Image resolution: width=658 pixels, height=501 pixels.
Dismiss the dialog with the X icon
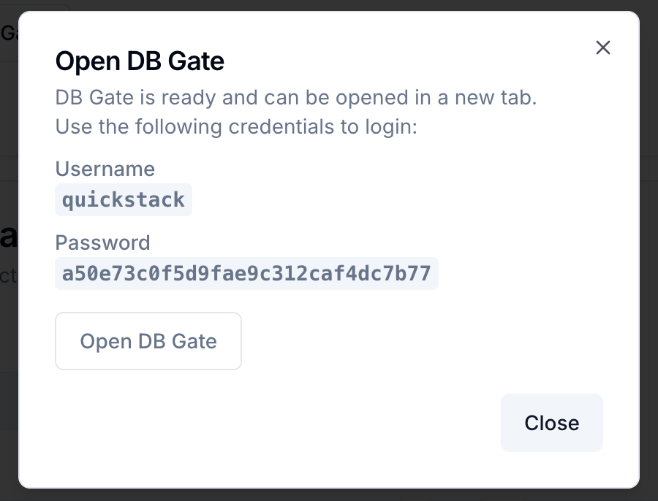pos(602,48)
